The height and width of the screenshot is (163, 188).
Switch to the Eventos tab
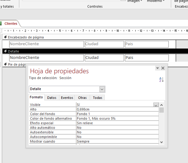pos(67,98)
